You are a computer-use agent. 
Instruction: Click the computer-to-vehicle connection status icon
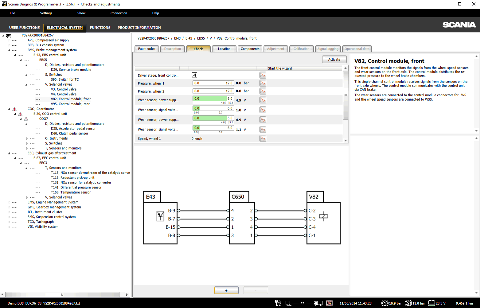[x=304, y=303]
